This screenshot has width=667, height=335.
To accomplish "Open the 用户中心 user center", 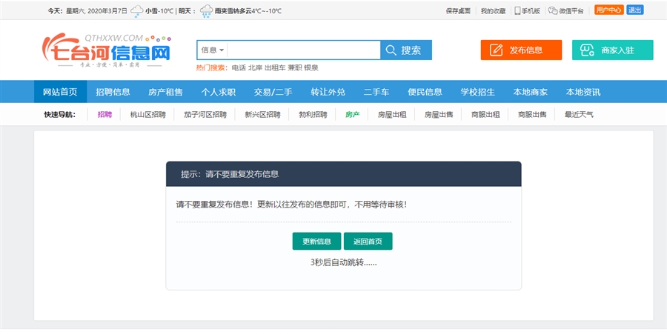I will tap(608, 10).
